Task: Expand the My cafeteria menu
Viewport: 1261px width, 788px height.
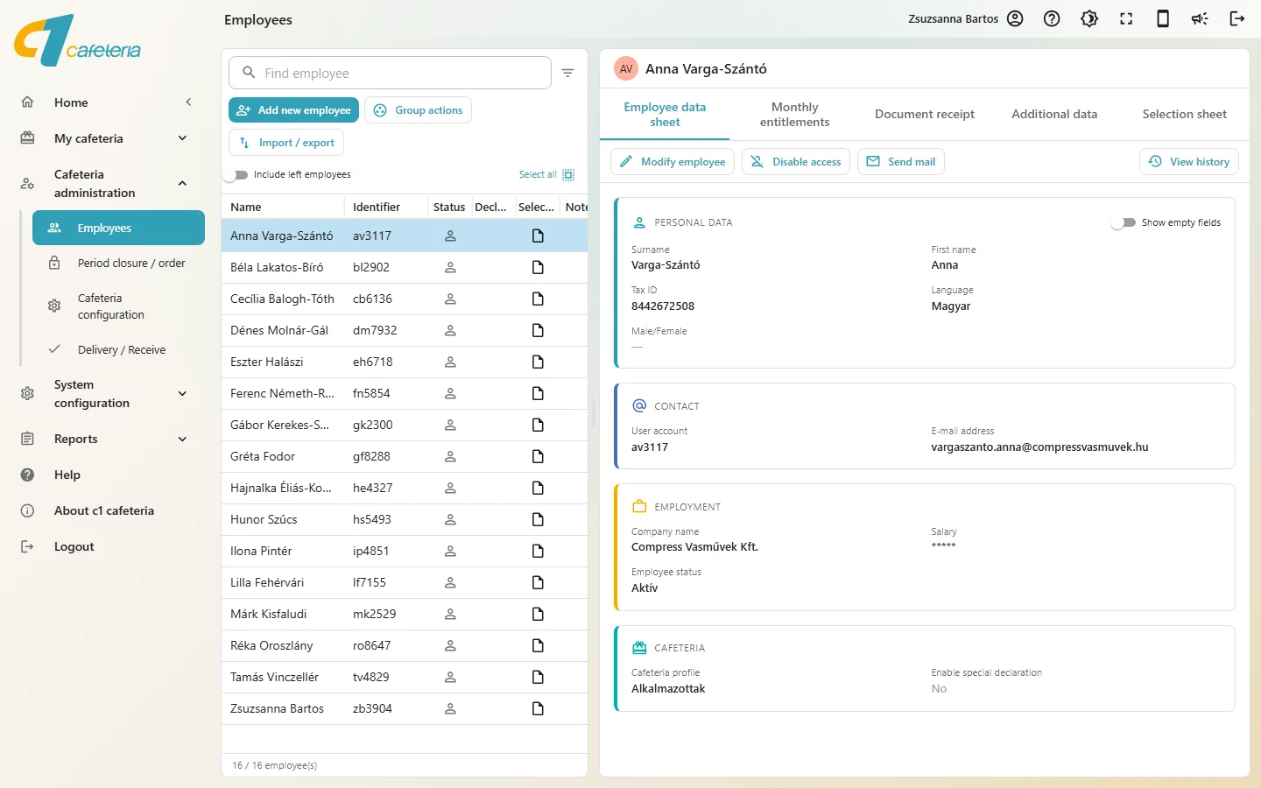Action: click(x=182, y=138)
